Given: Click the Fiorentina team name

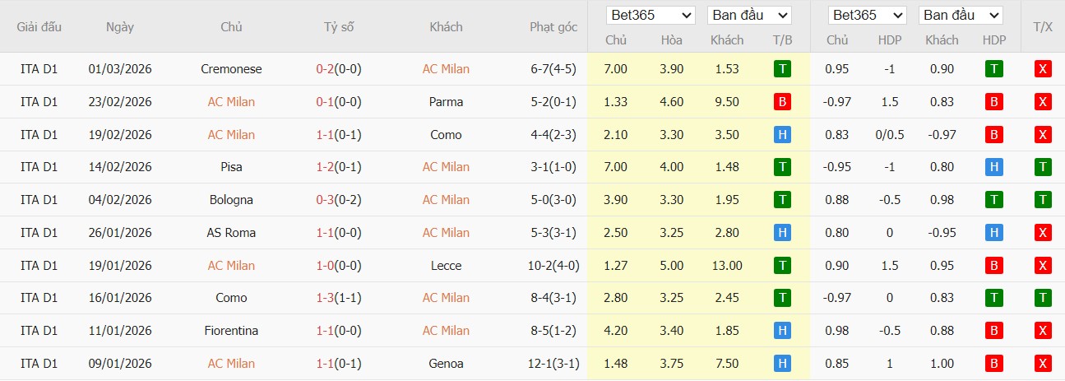Looking at the screenshot, I should (231, 331).
